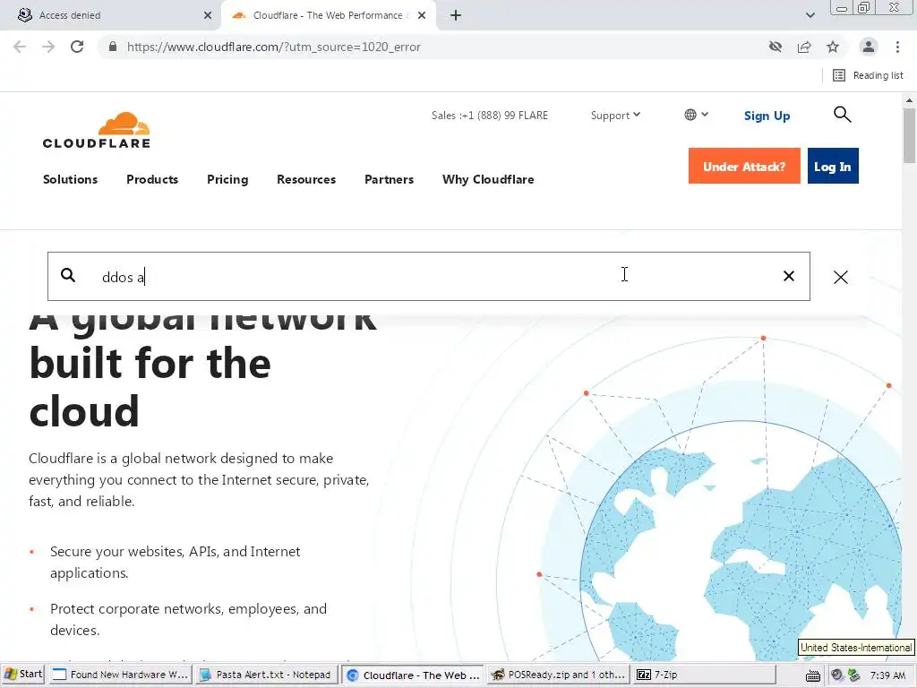Click the Under Attack? button
The height and width of the screenshot is (688, 917).
click(744, 166)
